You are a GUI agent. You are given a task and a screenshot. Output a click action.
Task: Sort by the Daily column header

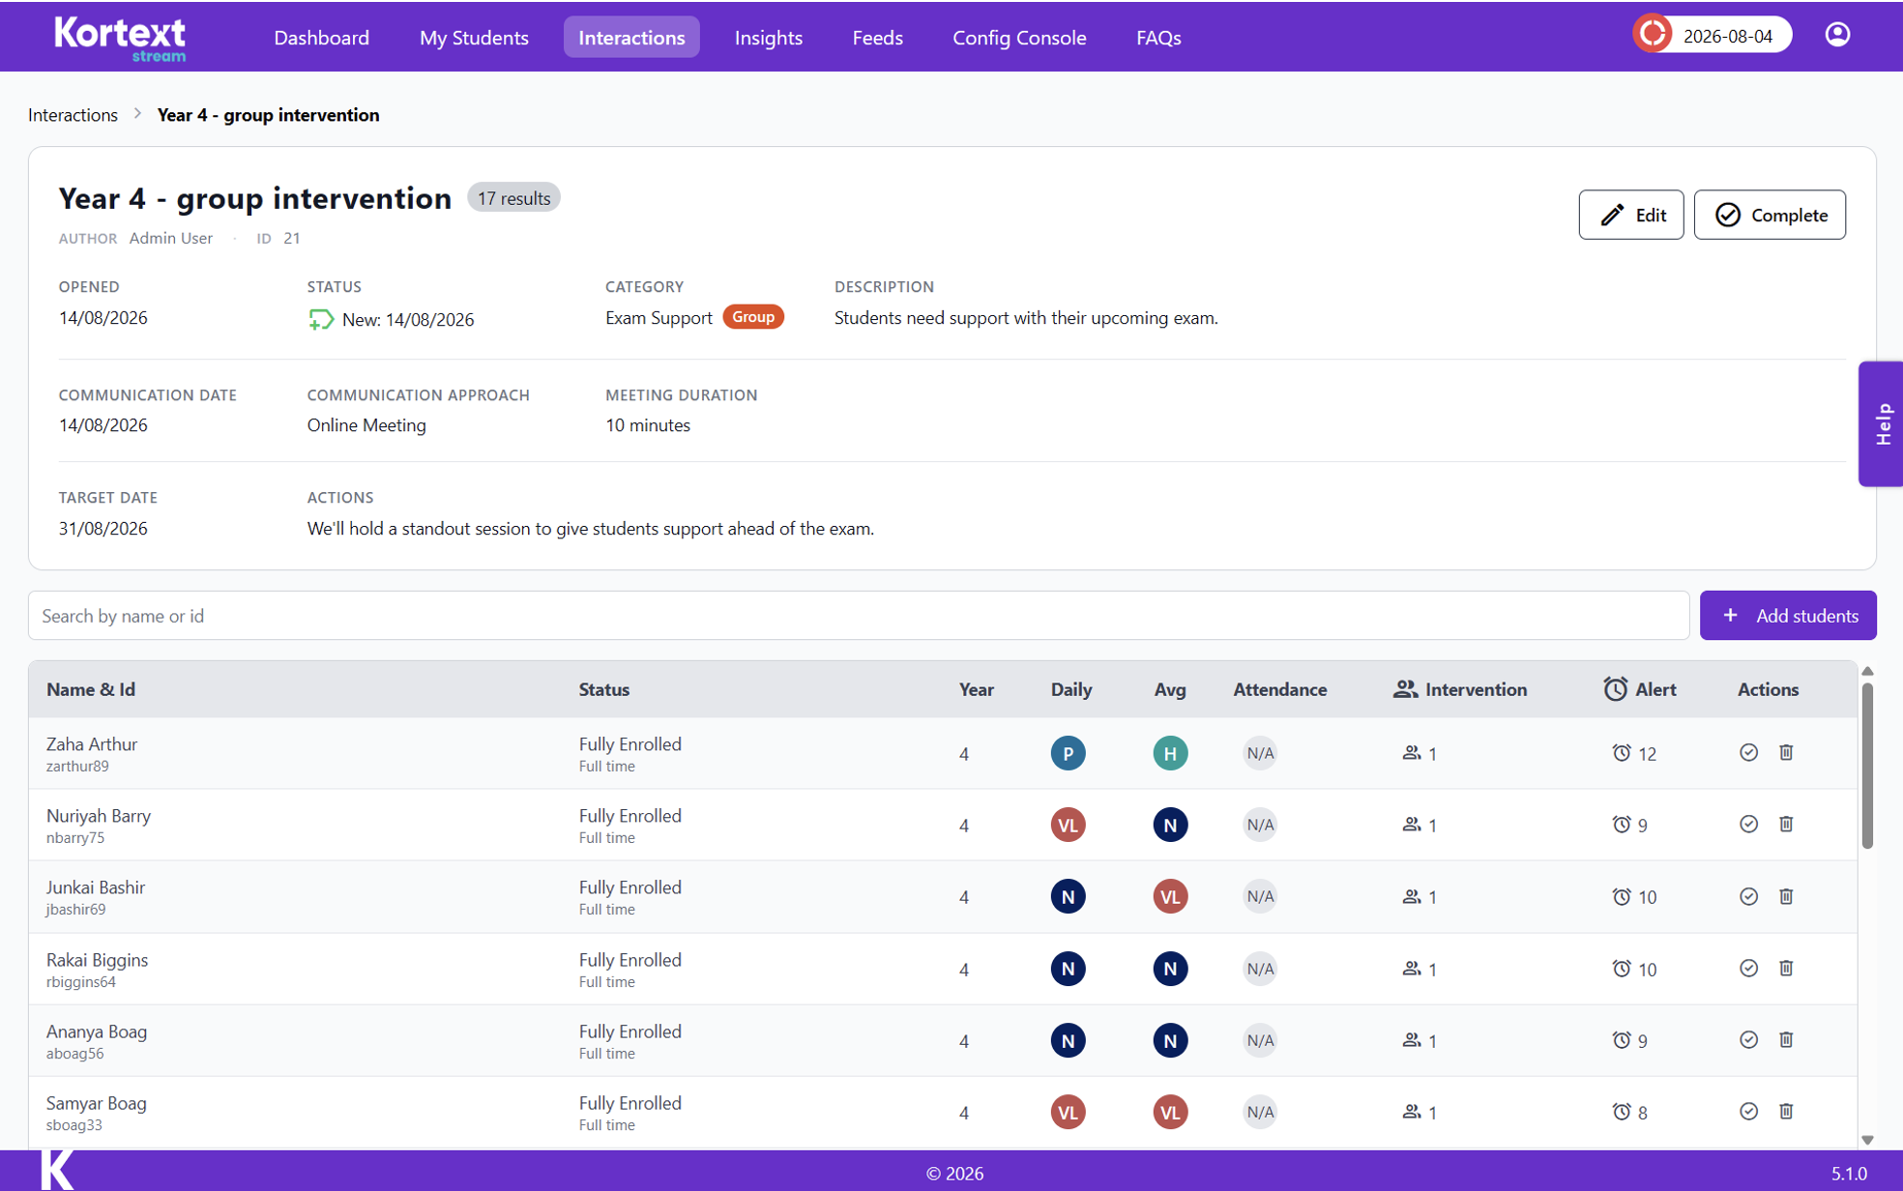tap(1070, 689)
